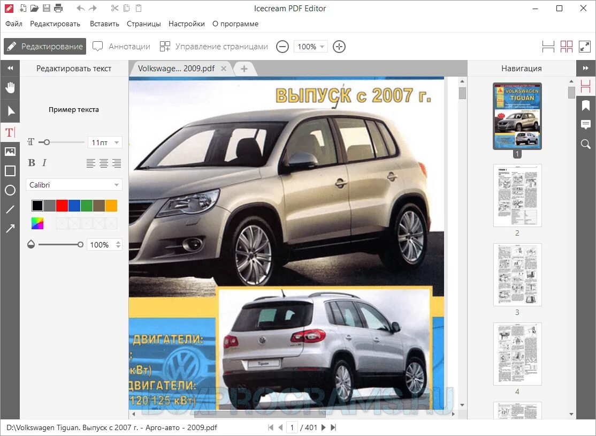The image size is (596, 436).
Task: Select the Arrow drawing tool
Action: point(10,228)
